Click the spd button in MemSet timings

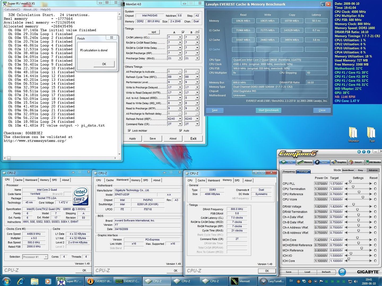[x=154, y=32]
